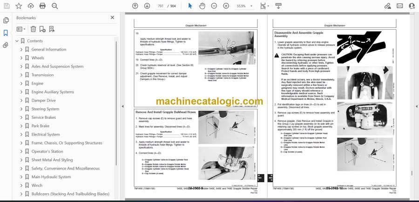Close the Bookmarks panel
The image size is (419, 202).
[112, 17]
